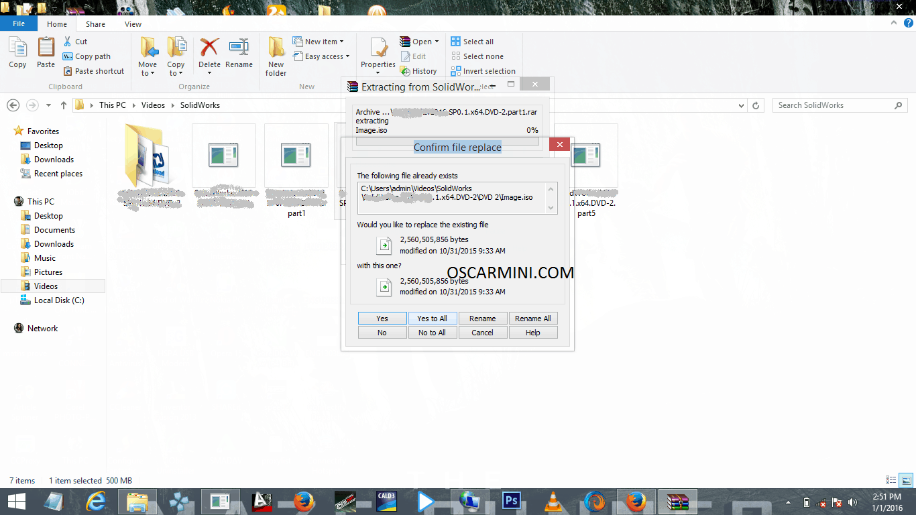Viewport: 916px width, 515px height.
Task: Click the Paste clipboard icon
Action: (46, 52)
